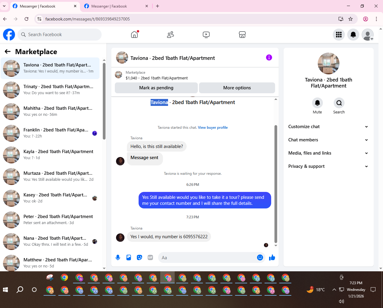Send a thumbs up like
383x308 pixels.
point(272,257)
